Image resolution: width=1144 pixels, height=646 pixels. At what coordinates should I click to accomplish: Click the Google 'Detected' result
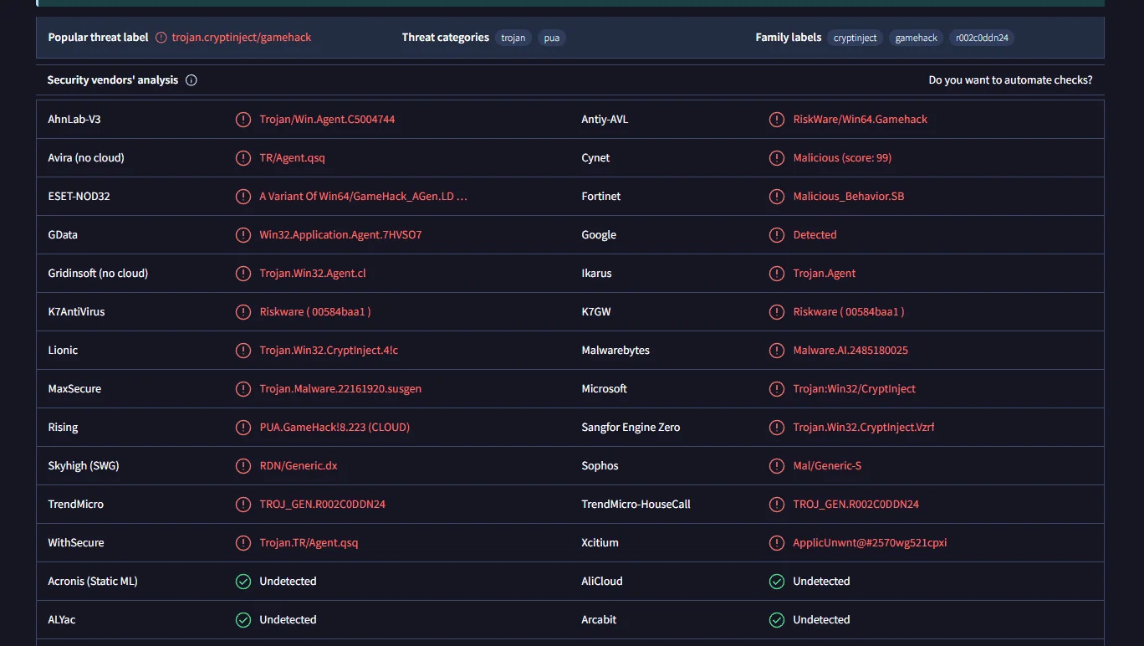[x=815, y=235]
